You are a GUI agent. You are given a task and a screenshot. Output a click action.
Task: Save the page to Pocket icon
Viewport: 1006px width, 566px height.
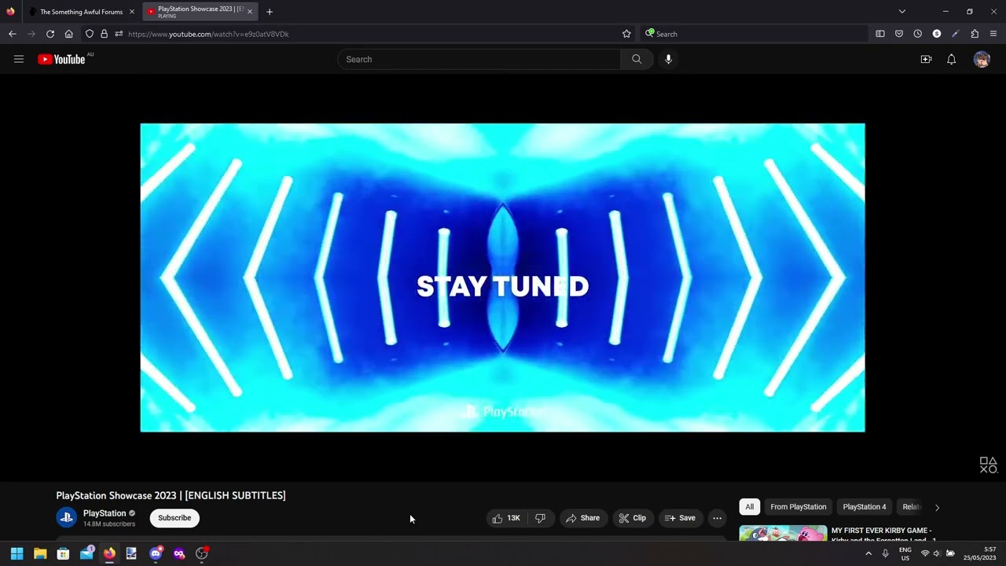pos(899,34)
